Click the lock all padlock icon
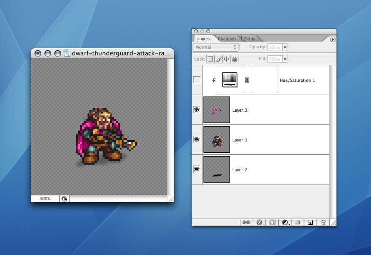The height and width of the screenshot is (255, 371). pyautogui.click(x=235, y=59)
